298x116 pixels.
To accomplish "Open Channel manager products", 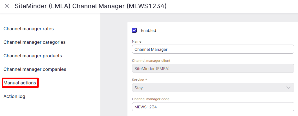I will 33,56.
